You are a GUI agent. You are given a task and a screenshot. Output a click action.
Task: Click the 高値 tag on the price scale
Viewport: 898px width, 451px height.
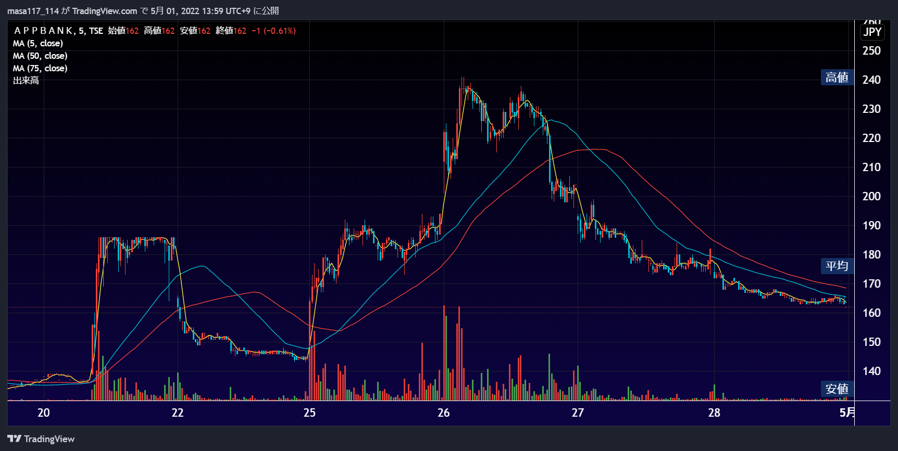[837, 78]
